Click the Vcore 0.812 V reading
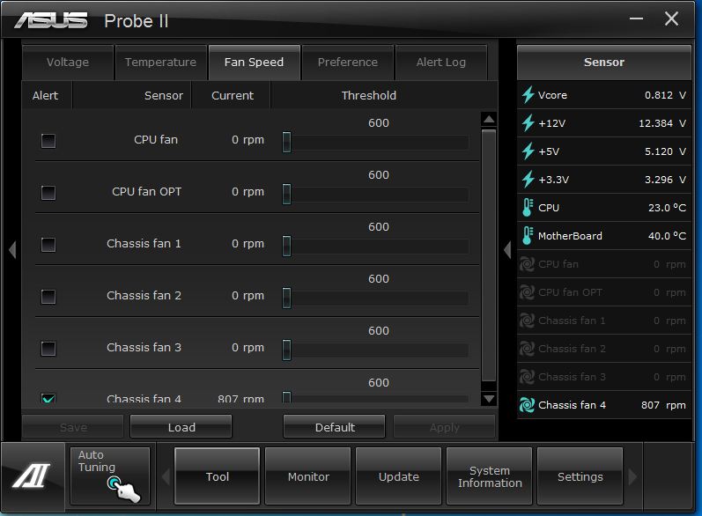 point(665,95)
